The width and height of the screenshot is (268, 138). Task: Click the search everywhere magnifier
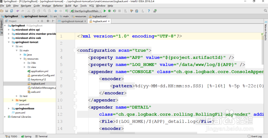(x=265, y=11)
